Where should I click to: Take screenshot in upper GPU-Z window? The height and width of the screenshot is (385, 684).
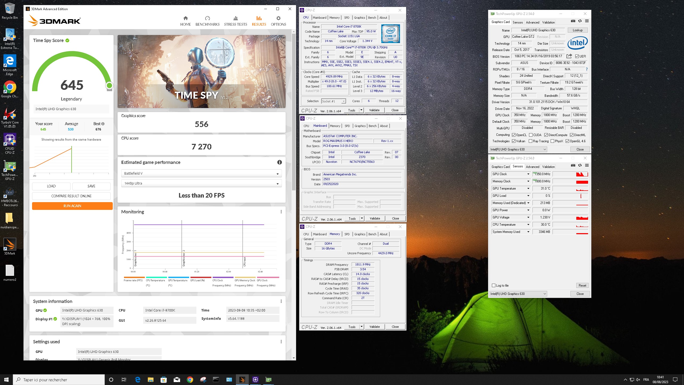(573, 21)
